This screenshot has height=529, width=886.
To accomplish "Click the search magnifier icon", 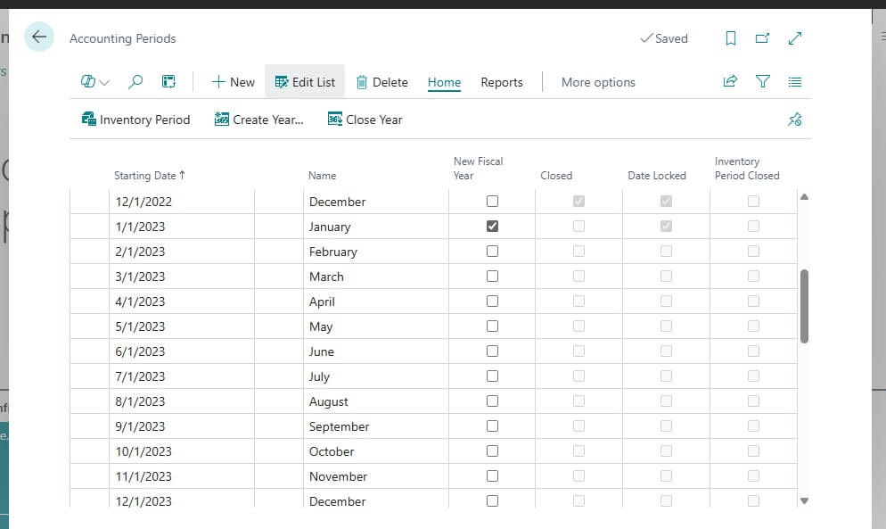I will click(x=135, y=82).
